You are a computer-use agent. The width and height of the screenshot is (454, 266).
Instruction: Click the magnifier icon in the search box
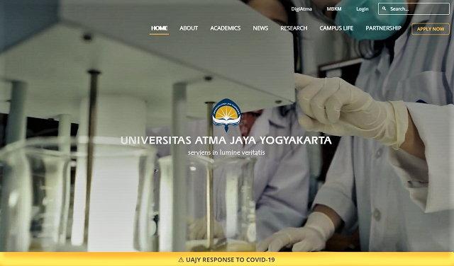pos(384,8)
